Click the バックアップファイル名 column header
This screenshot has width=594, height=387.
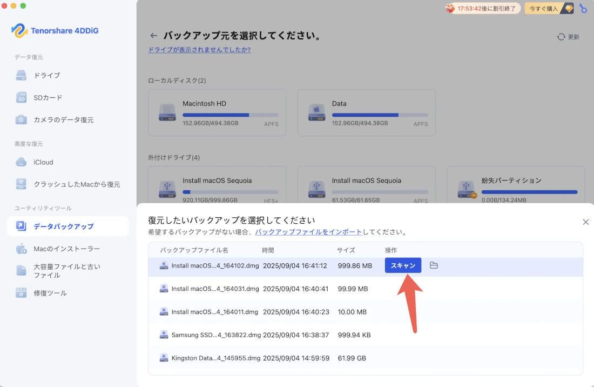[x=194, y=250]
